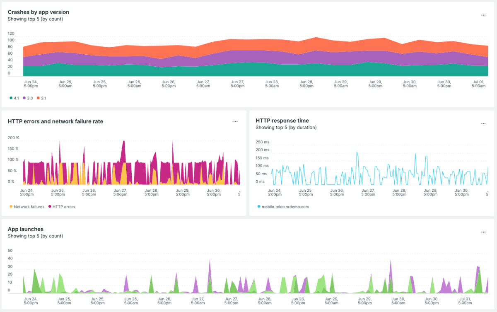
Task: Click the Crashes by app version title
Action: 38,12
